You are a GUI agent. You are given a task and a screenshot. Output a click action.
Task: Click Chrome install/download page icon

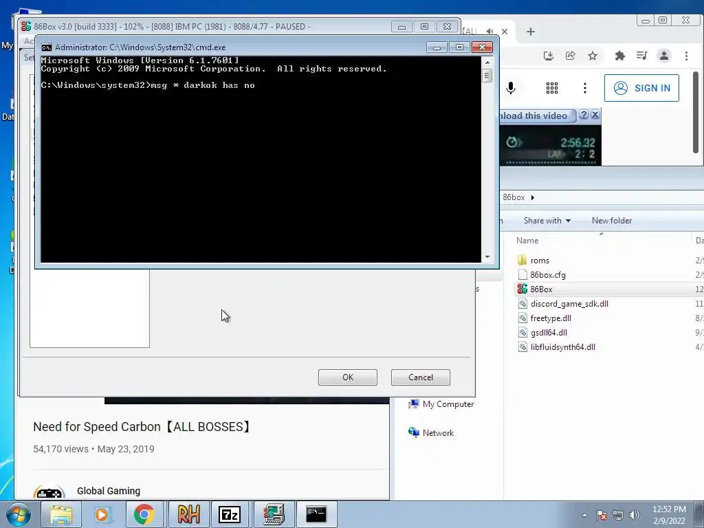[x=548, y=56]
